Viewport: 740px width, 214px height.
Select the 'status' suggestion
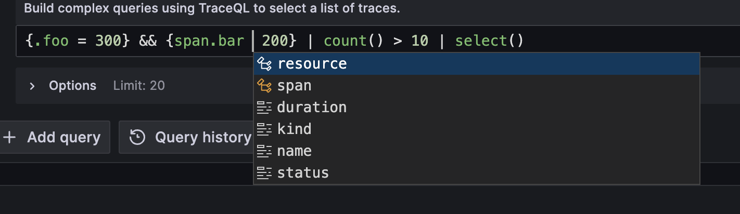point(476,173)
